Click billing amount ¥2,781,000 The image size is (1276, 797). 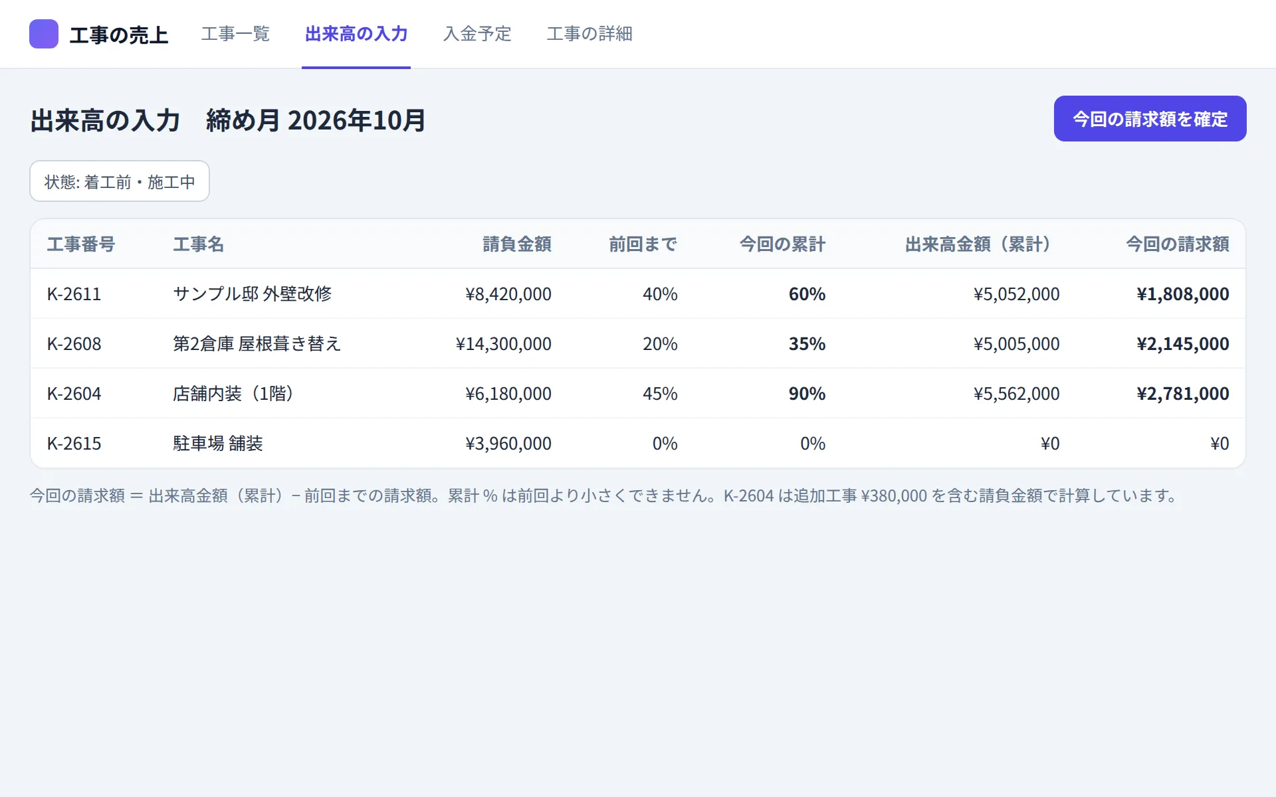[1183, 394]
